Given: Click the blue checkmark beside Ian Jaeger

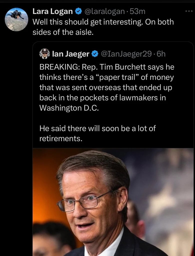Looking at the screenshot, I should (95, 54).
